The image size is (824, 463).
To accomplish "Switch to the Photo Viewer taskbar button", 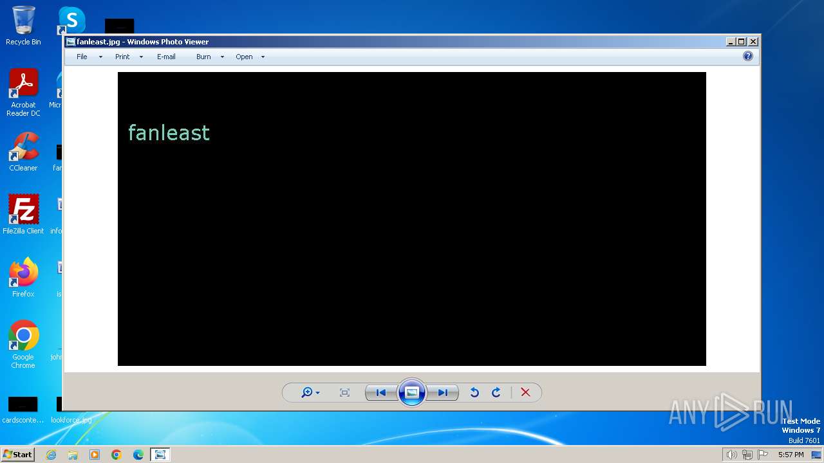I will [160, 455].
